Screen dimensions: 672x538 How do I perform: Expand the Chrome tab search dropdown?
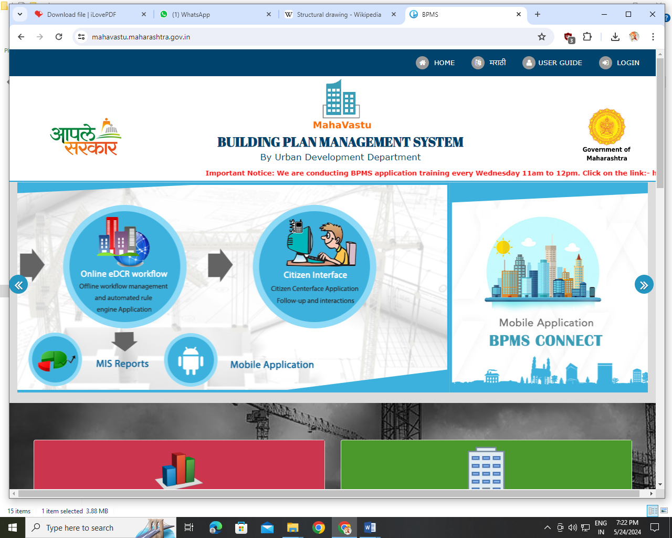(x=20, y=14)
